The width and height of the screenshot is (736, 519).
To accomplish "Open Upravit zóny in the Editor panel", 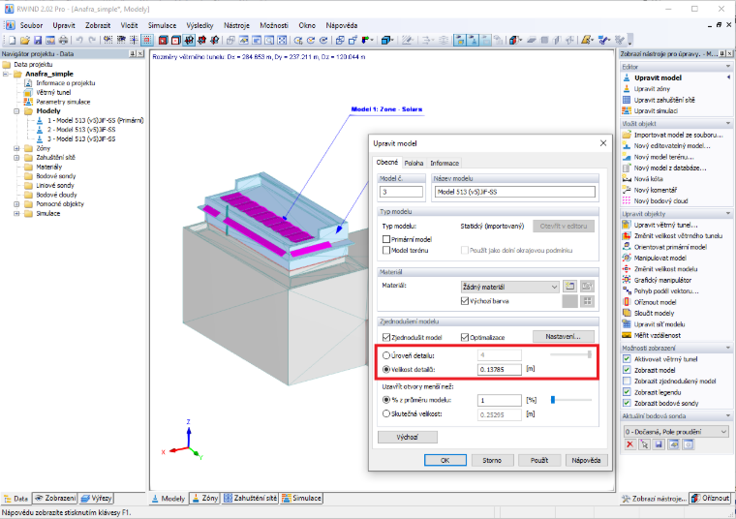I will point(652,89).
